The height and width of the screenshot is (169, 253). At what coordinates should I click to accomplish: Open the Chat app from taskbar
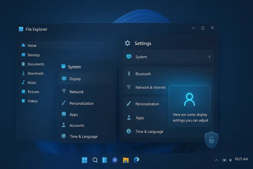click(x=115, y=160)
